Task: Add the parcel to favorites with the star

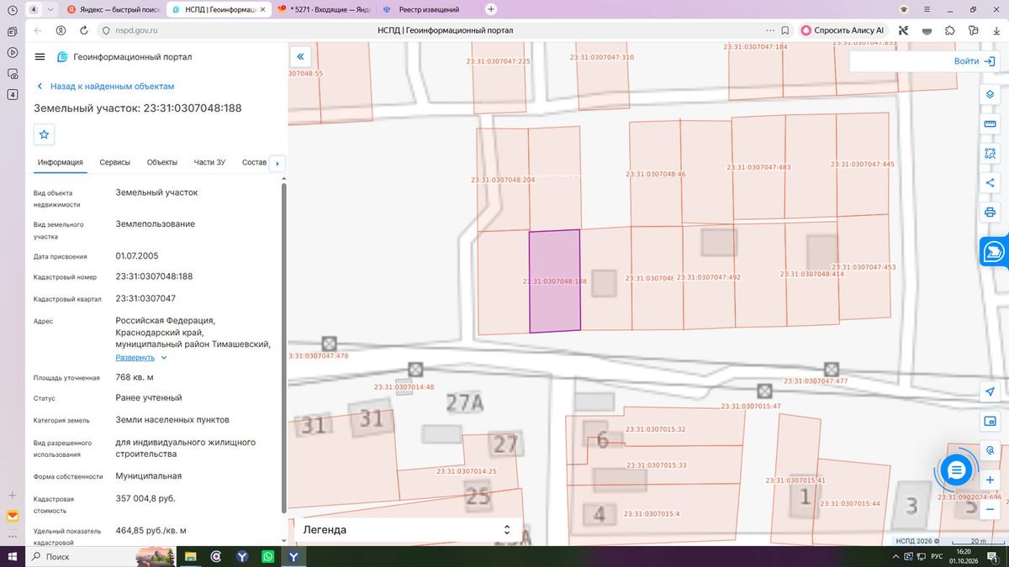Action: click(45, 134)
